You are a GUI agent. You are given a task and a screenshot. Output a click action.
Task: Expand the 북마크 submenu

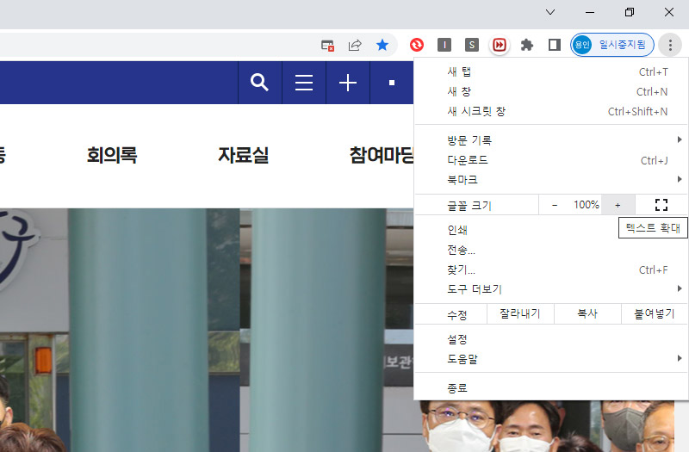click(x=551, y=180)
